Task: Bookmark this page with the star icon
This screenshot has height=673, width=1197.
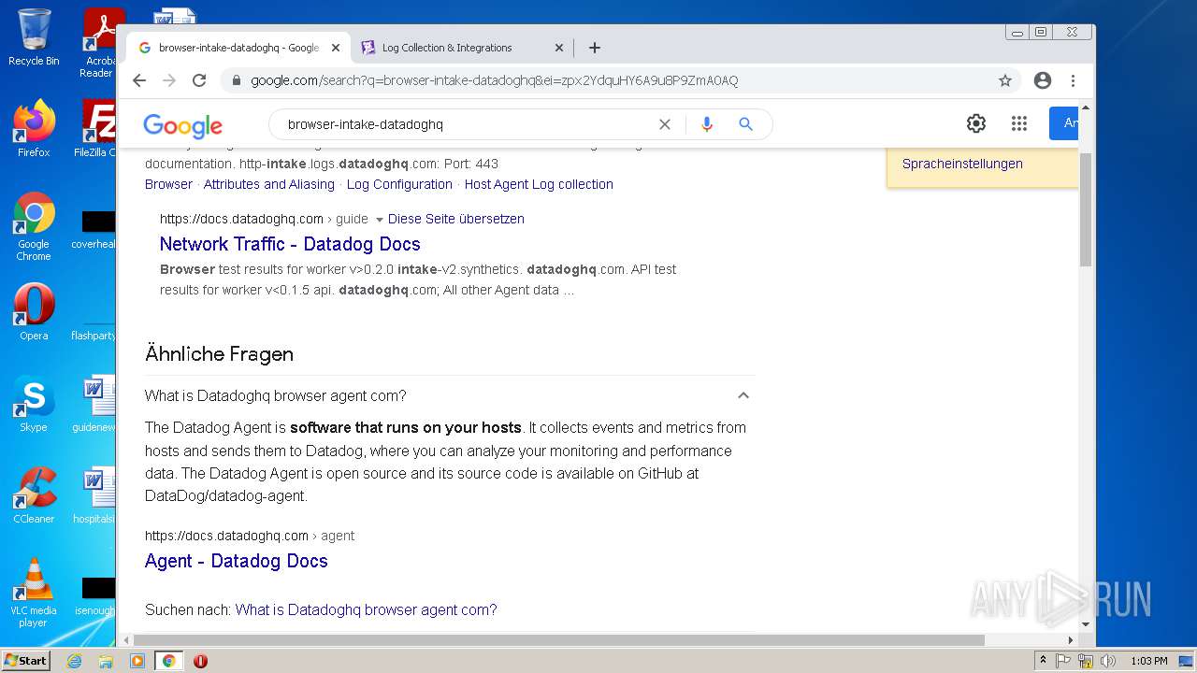Action: tap(1005, 80)
